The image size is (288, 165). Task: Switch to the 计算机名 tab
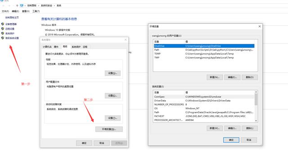coord(47,47)
